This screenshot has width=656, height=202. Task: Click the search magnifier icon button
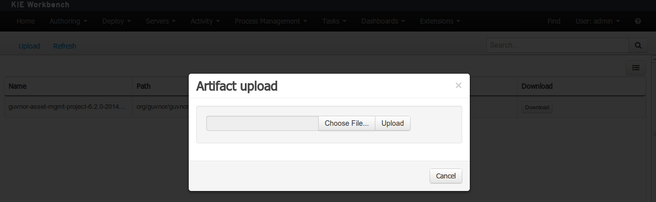point(637,45)
